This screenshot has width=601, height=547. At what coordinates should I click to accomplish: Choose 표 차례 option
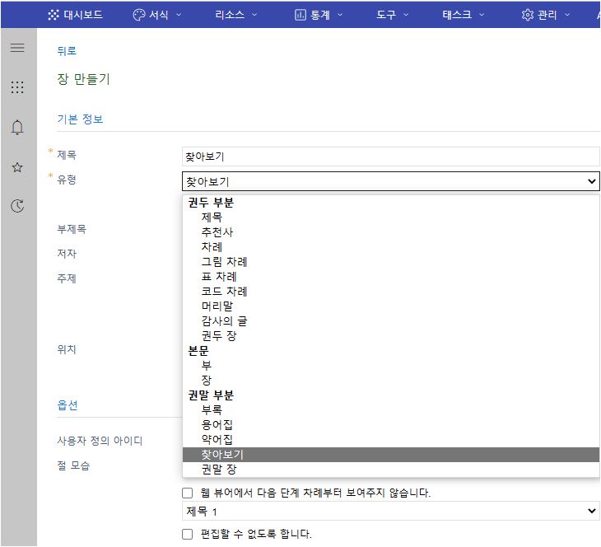tap(391, 277)
